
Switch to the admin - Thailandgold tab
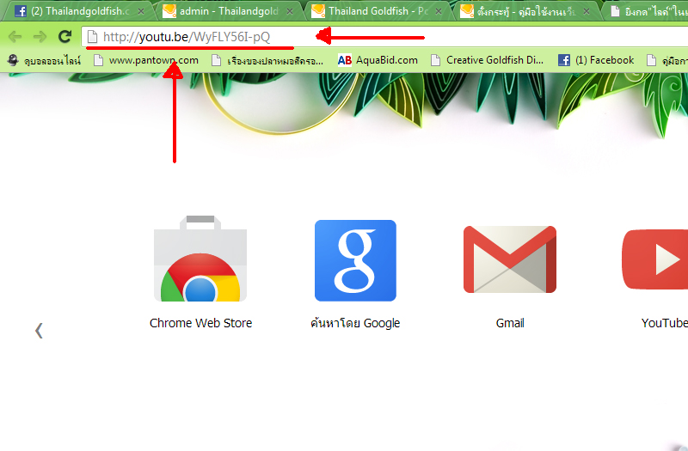228,11
